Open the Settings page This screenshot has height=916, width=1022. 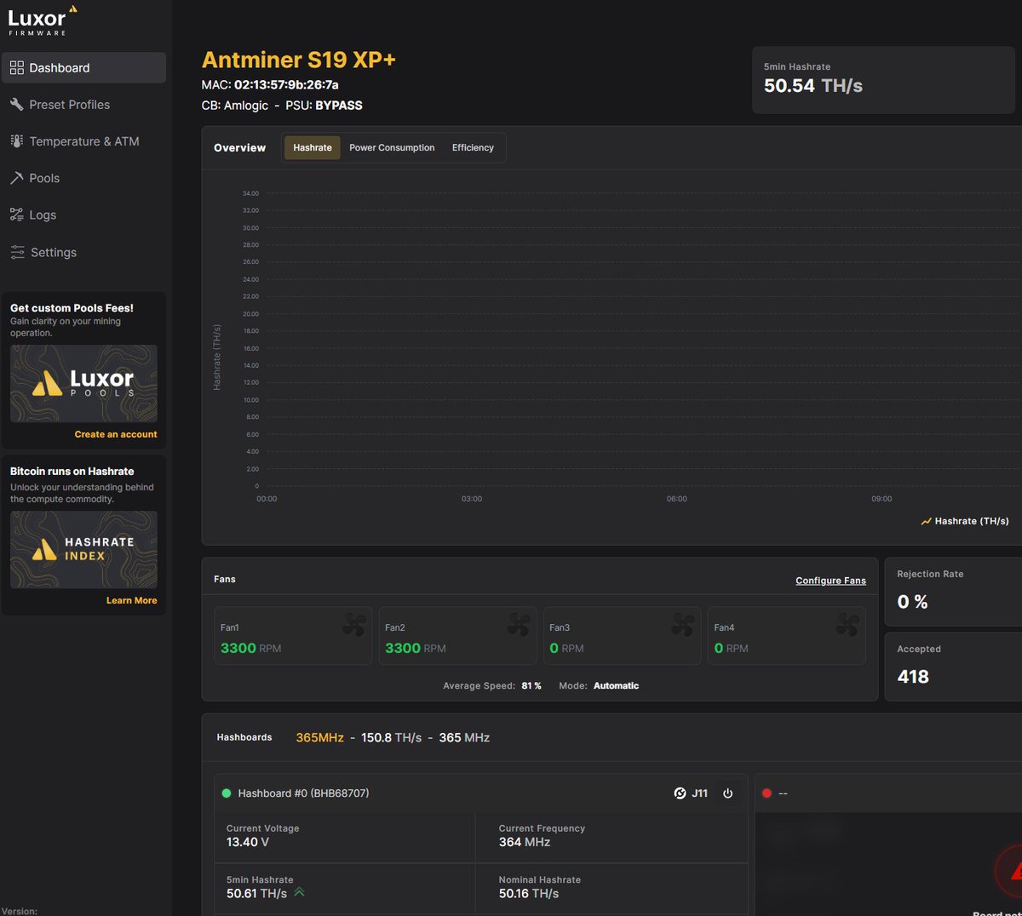(83, 252)
